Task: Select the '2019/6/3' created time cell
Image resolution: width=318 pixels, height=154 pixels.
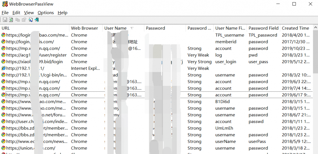Action: pyautogui.click(x=296, y=82)
